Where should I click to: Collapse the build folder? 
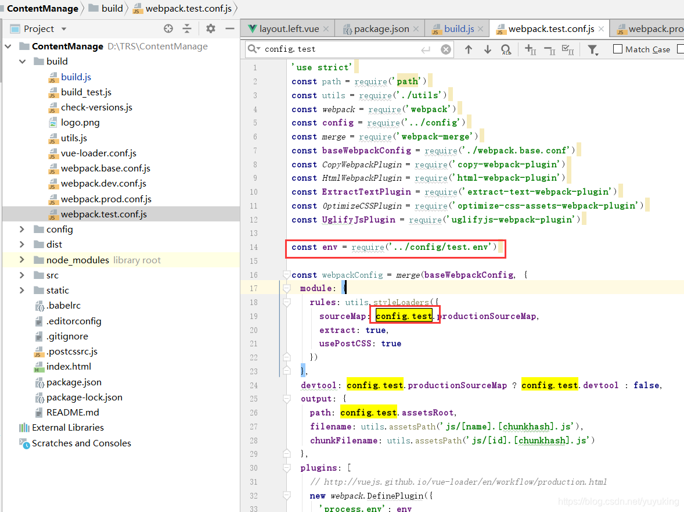click(x=22, y=62)
